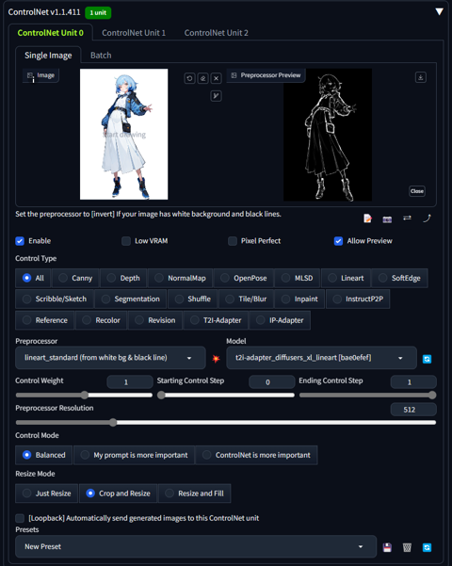The width and height of the screenshot is (452, 566).
Task: Select the Shuffle control type
Action: [x=193, y=299]
